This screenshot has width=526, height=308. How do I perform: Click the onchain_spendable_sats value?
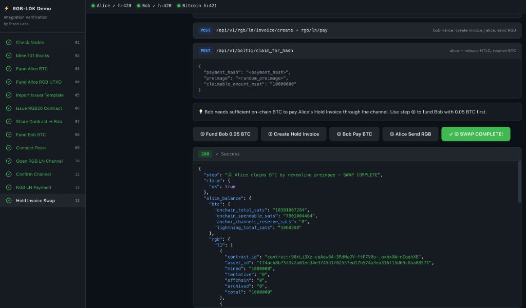(x=300, y=216)
